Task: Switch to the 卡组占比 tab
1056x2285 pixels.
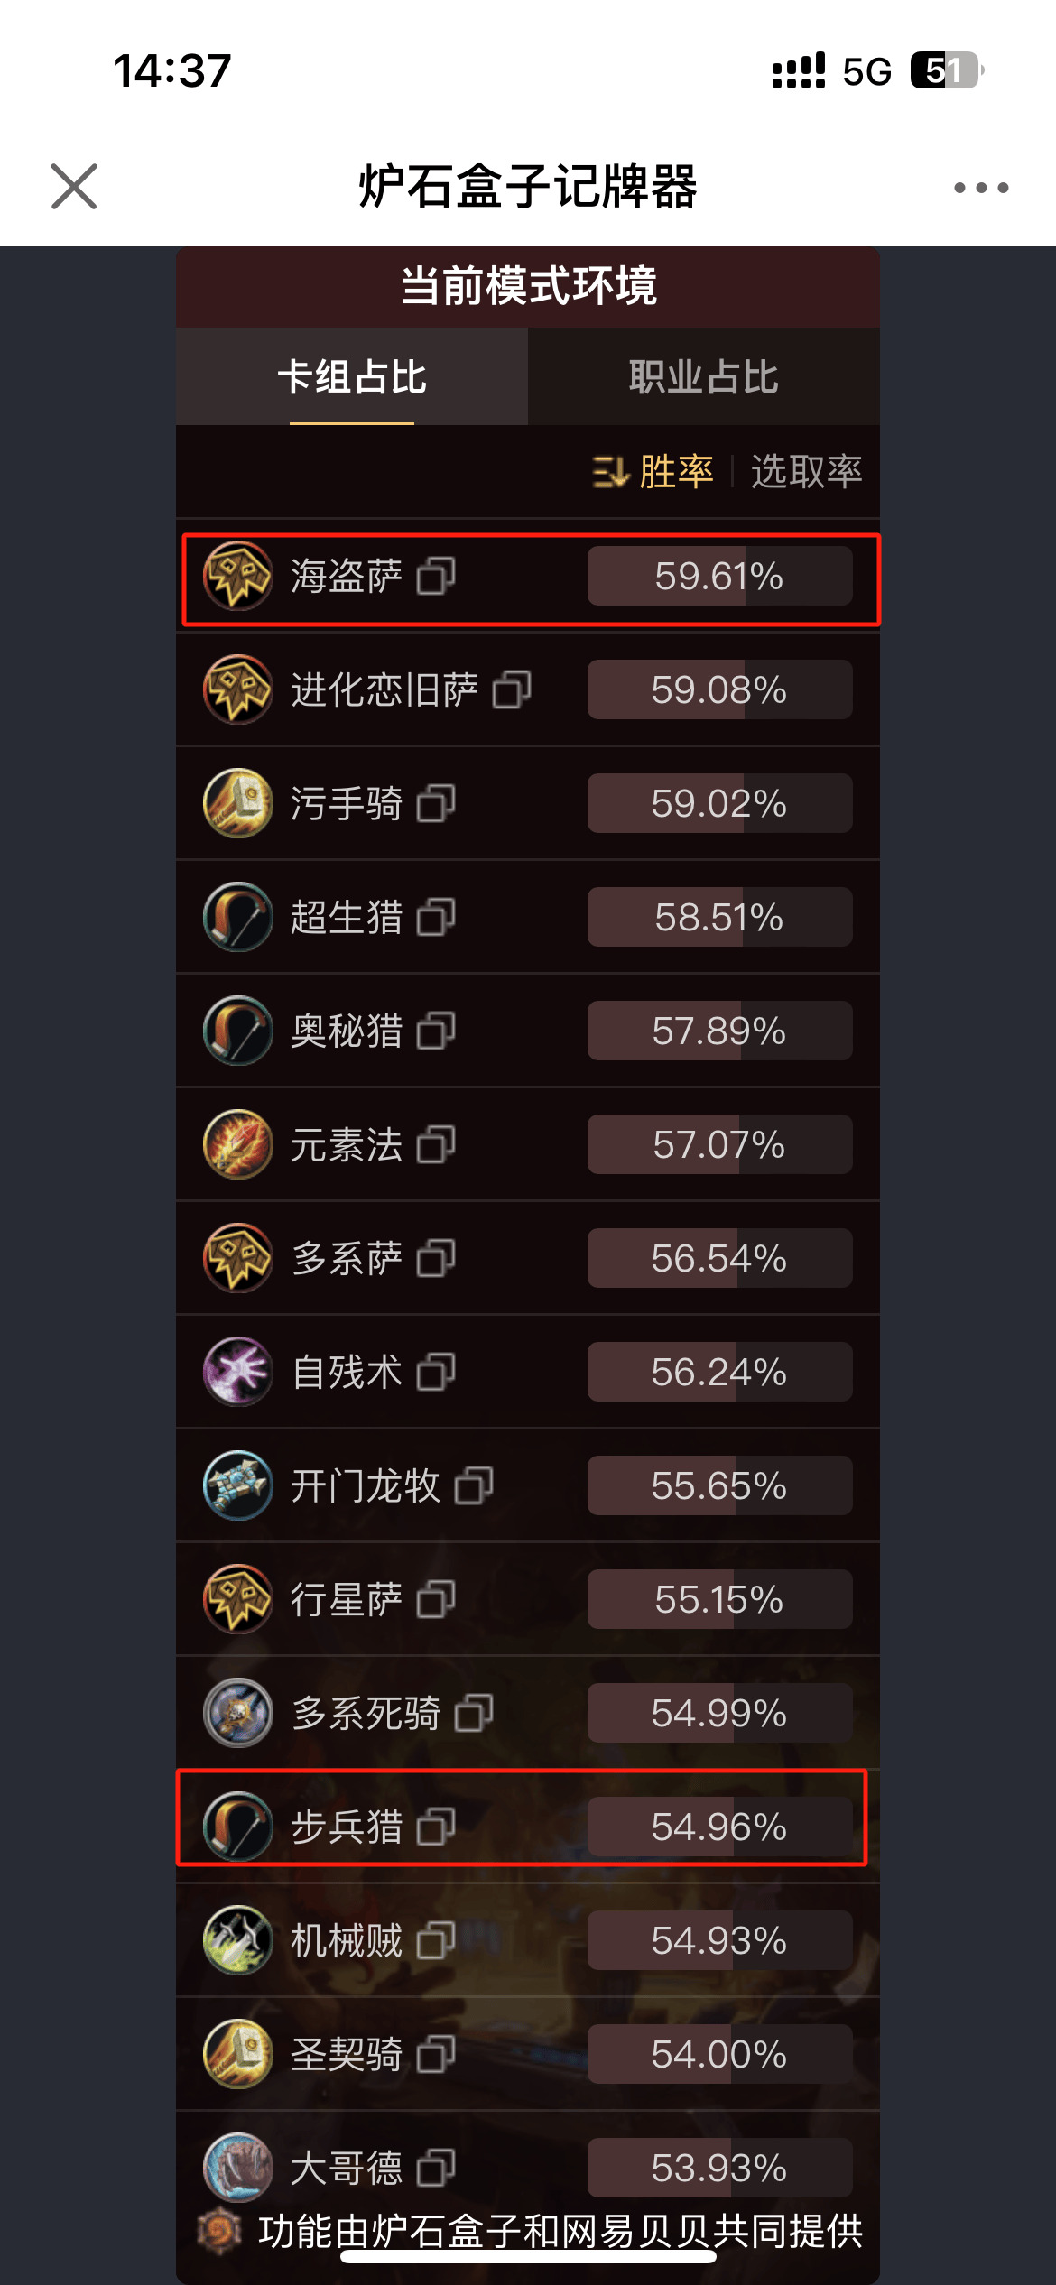Action: tap(352, 376)
